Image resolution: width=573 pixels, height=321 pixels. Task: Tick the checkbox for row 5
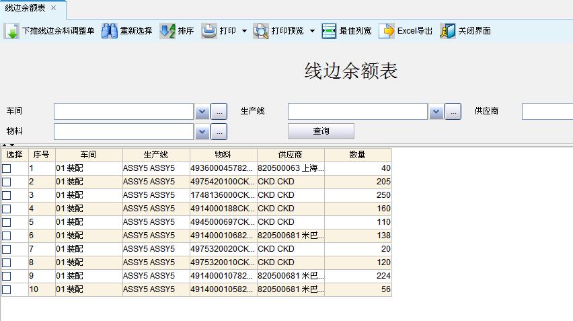point(7,222)
